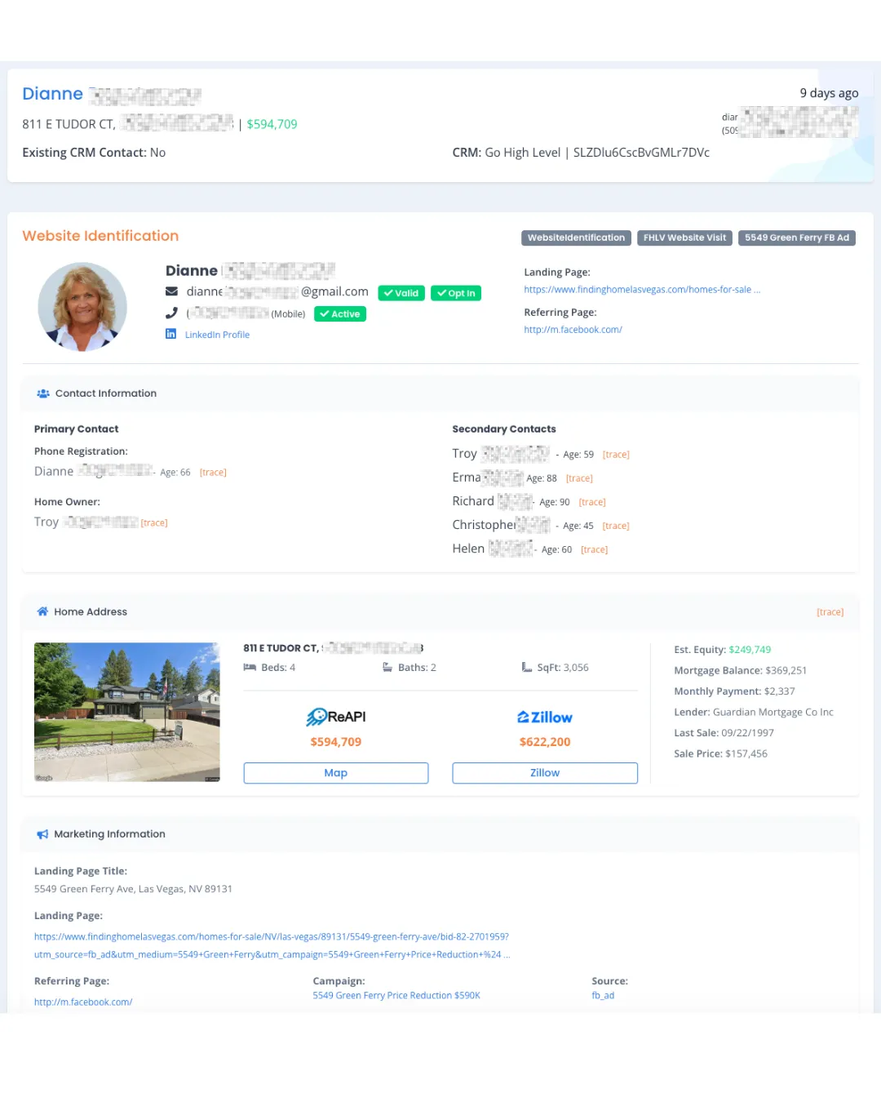The height and width of the screenshot is (1102, 881).
Task: Open the Marketing Landing Page full URL
Action: tap(272, 945)
